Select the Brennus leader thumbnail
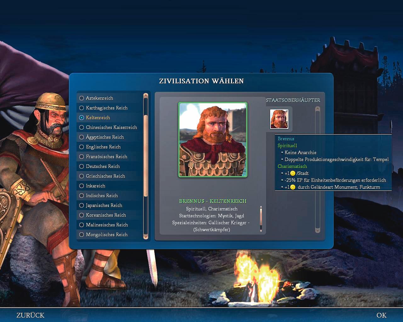This screenshot has height=322, width=403. (279, 119)
